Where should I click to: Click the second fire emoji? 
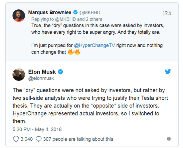click(x=78, y=52)
